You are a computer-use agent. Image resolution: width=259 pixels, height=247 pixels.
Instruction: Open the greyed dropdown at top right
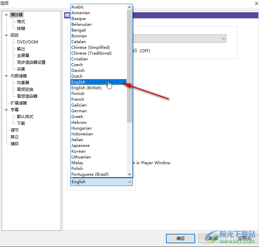click(180, 39)
